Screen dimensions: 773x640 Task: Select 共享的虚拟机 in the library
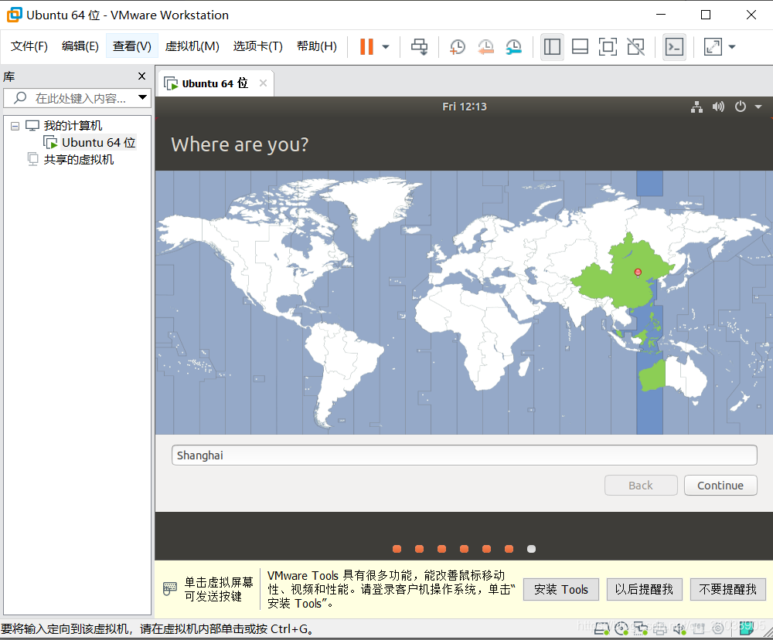click(x=78, y=160)
